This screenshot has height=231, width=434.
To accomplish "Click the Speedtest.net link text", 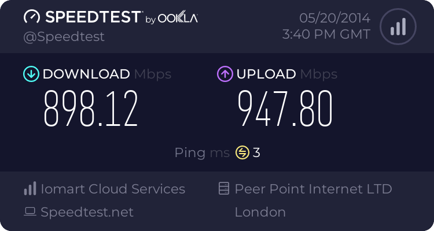I will pyautogui.click(x=87, y=212).
